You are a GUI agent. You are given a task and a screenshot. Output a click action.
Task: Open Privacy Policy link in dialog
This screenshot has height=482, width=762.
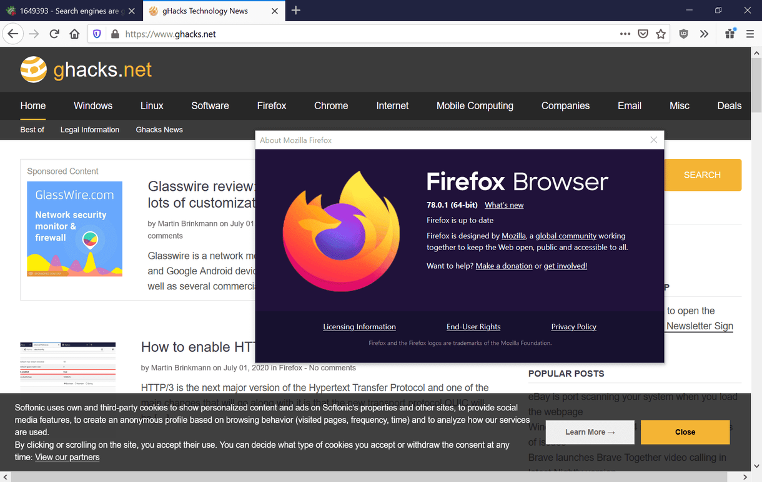[x=573, y=327]
